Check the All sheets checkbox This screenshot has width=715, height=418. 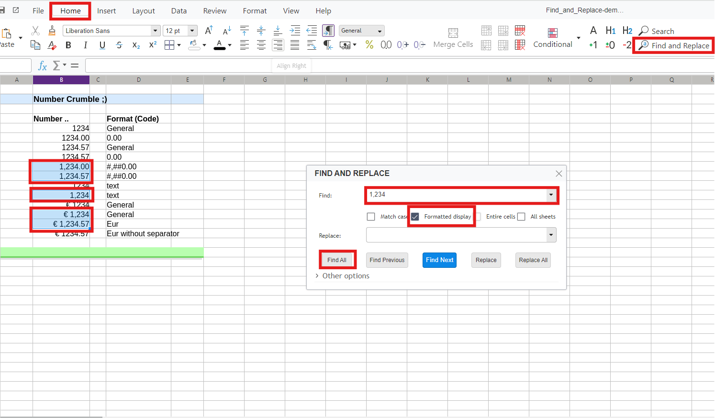521,217
